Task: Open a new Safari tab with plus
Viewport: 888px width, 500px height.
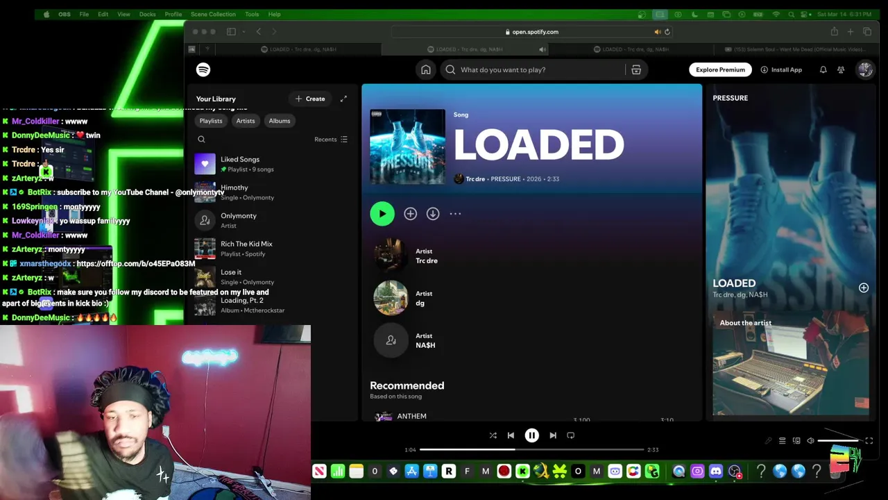Action: point(851,32)
